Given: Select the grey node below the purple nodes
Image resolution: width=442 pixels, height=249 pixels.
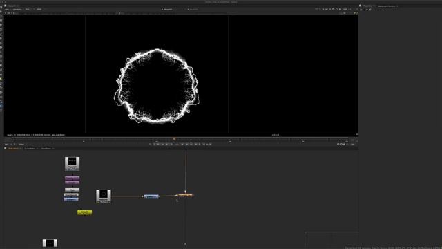Looking at the screenshot, I should pos(72,190).
